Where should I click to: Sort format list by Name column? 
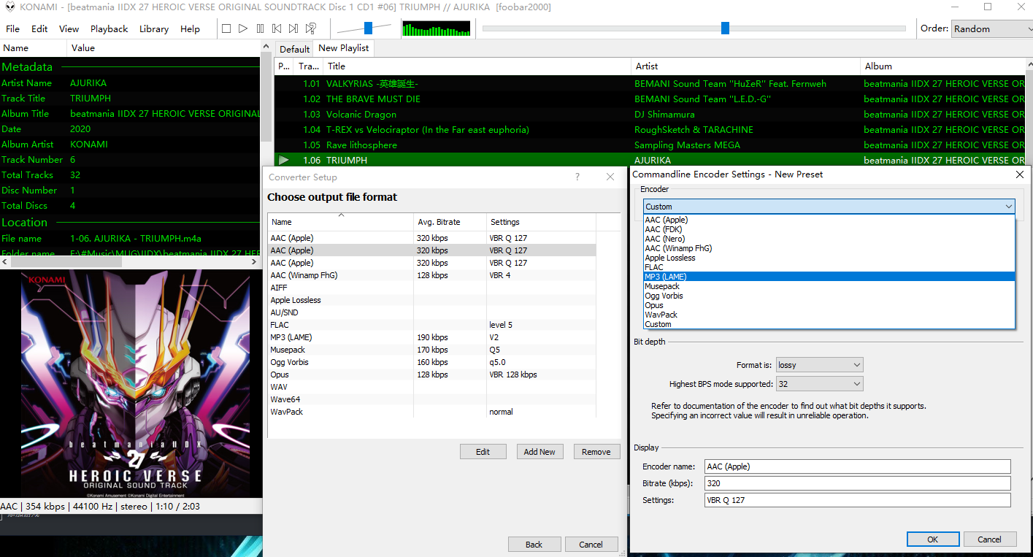point(341,222)
